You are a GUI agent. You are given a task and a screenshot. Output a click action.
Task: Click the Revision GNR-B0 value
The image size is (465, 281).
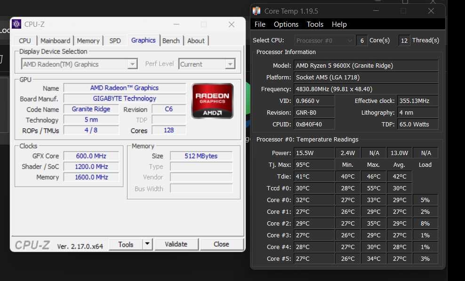[314, 112]
